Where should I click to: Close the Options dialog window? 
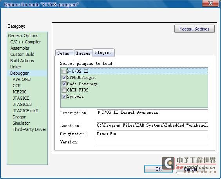[210, 3]
